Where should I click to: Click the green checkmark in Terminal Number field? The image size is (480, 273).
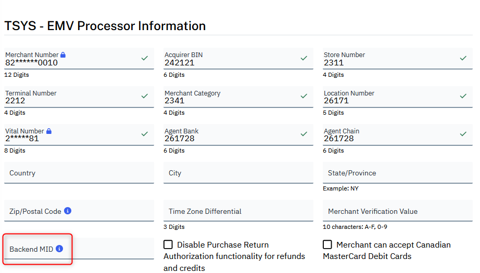(144, 96)
